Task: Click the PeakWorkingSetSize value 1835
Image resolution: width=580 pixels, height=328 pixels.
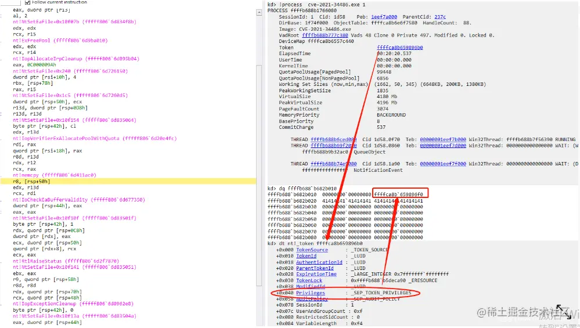Action: coord(383,91)
